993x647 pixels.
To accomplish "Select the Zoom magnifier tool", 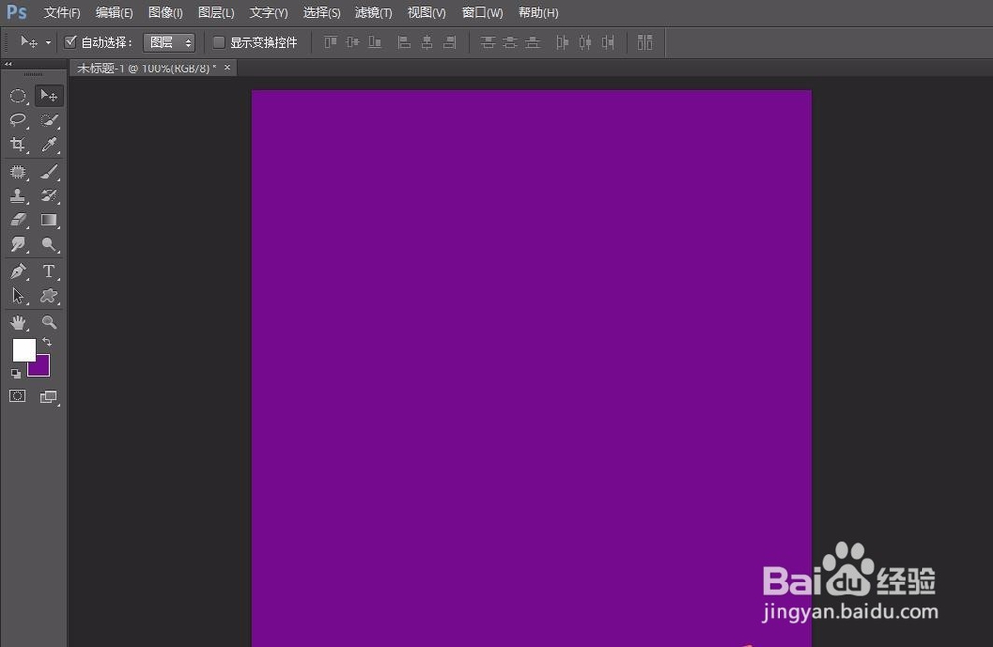I will click(x=49, y=323).
